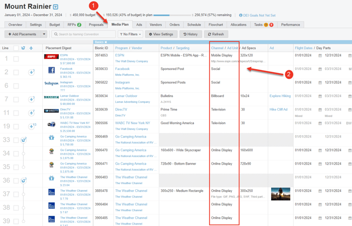The image size is (352, 226).
Task: Open the start date calendar for Instagram row
Action: 320,83
